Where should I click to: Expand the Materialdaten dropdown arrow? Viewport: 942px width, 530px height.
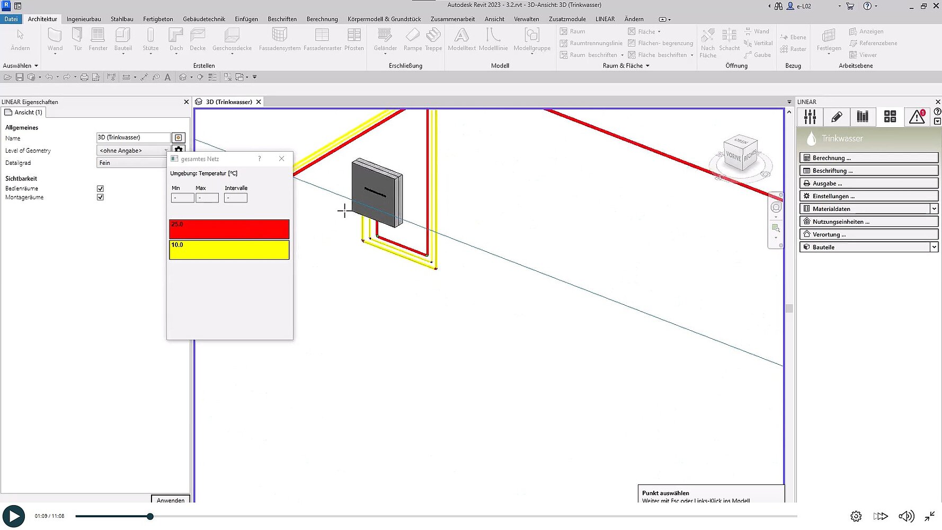tap(934, 209)
